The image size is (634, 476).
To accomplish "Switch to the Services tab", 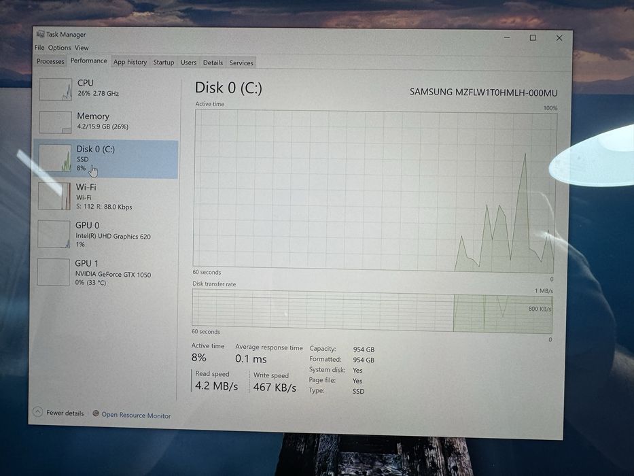I will pyautogui.click(x=241, y=63).
